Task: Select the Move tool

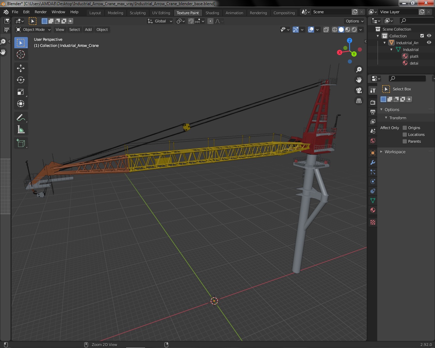Action: pyautogui.click(x=21, y=68)
